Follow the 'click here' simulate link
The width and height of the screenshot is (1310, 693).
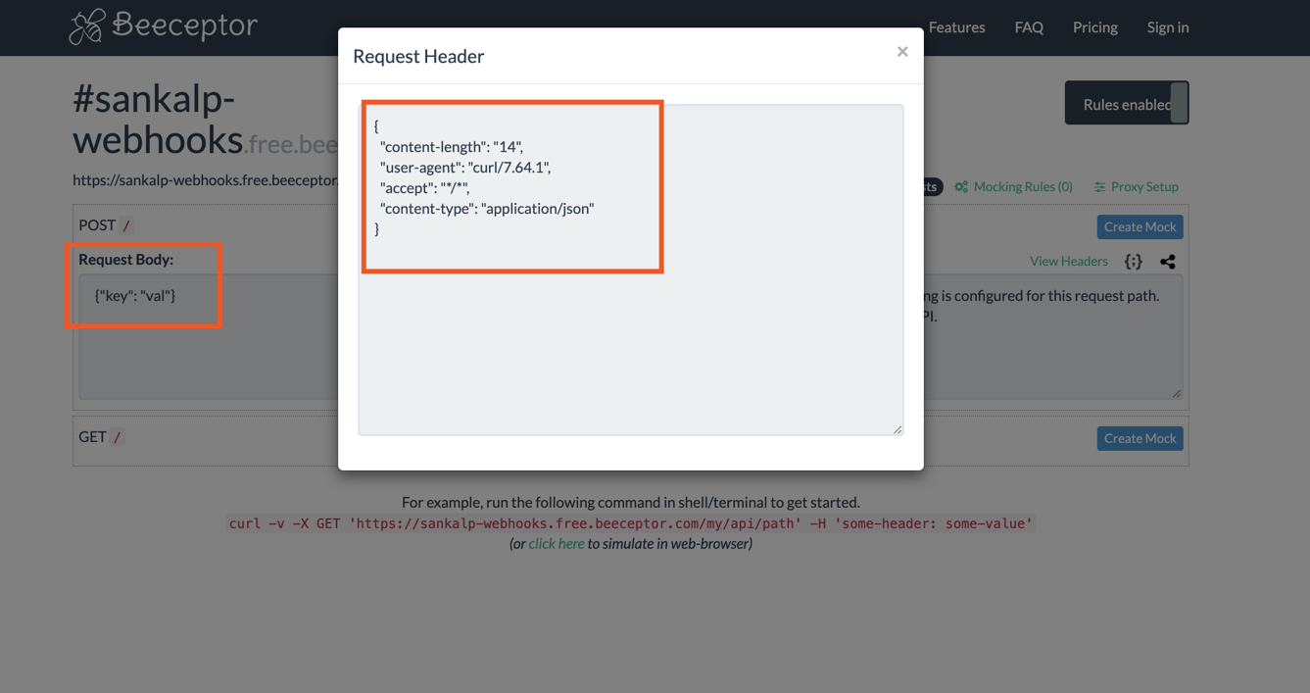click(x=556, y=544)
